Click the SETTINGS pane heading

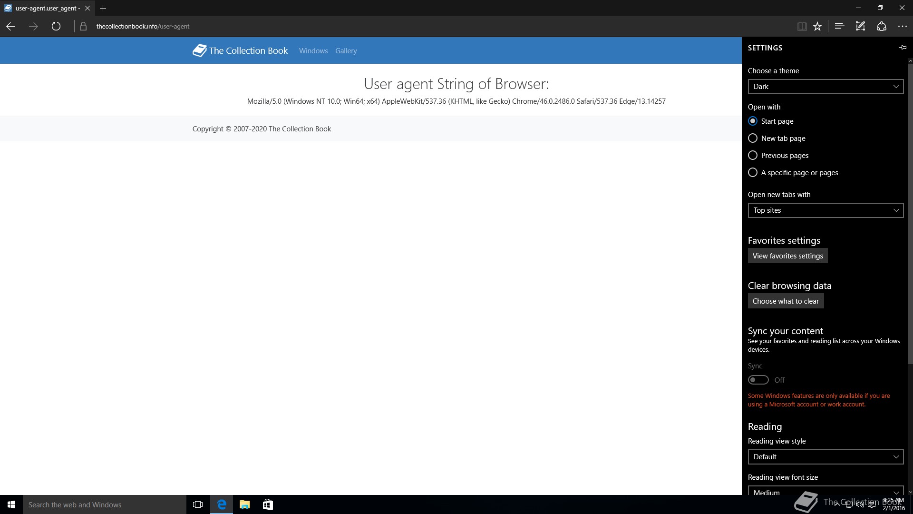coord(765,48)
